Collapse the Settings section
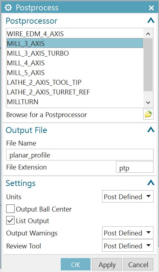The width and height of the screenshot is (159, 272). tap(151, 182)
